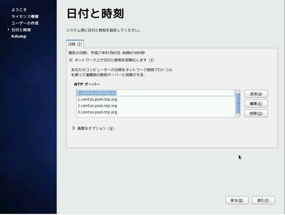Go back with 戻る(B) button
This screenshot has height=215, width=285.
point(237,200)
